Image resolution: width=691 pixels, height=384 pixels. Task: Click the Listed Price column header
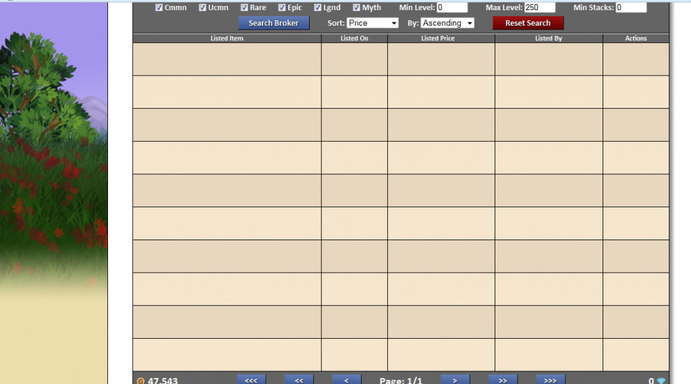pyautogui.click(x=438, y=38)
